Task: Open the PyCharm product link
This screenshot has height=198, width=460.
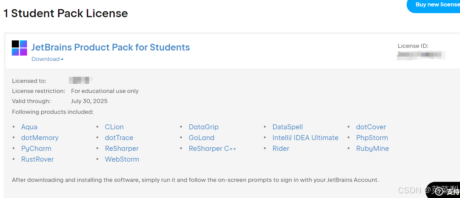Action: 36,148
